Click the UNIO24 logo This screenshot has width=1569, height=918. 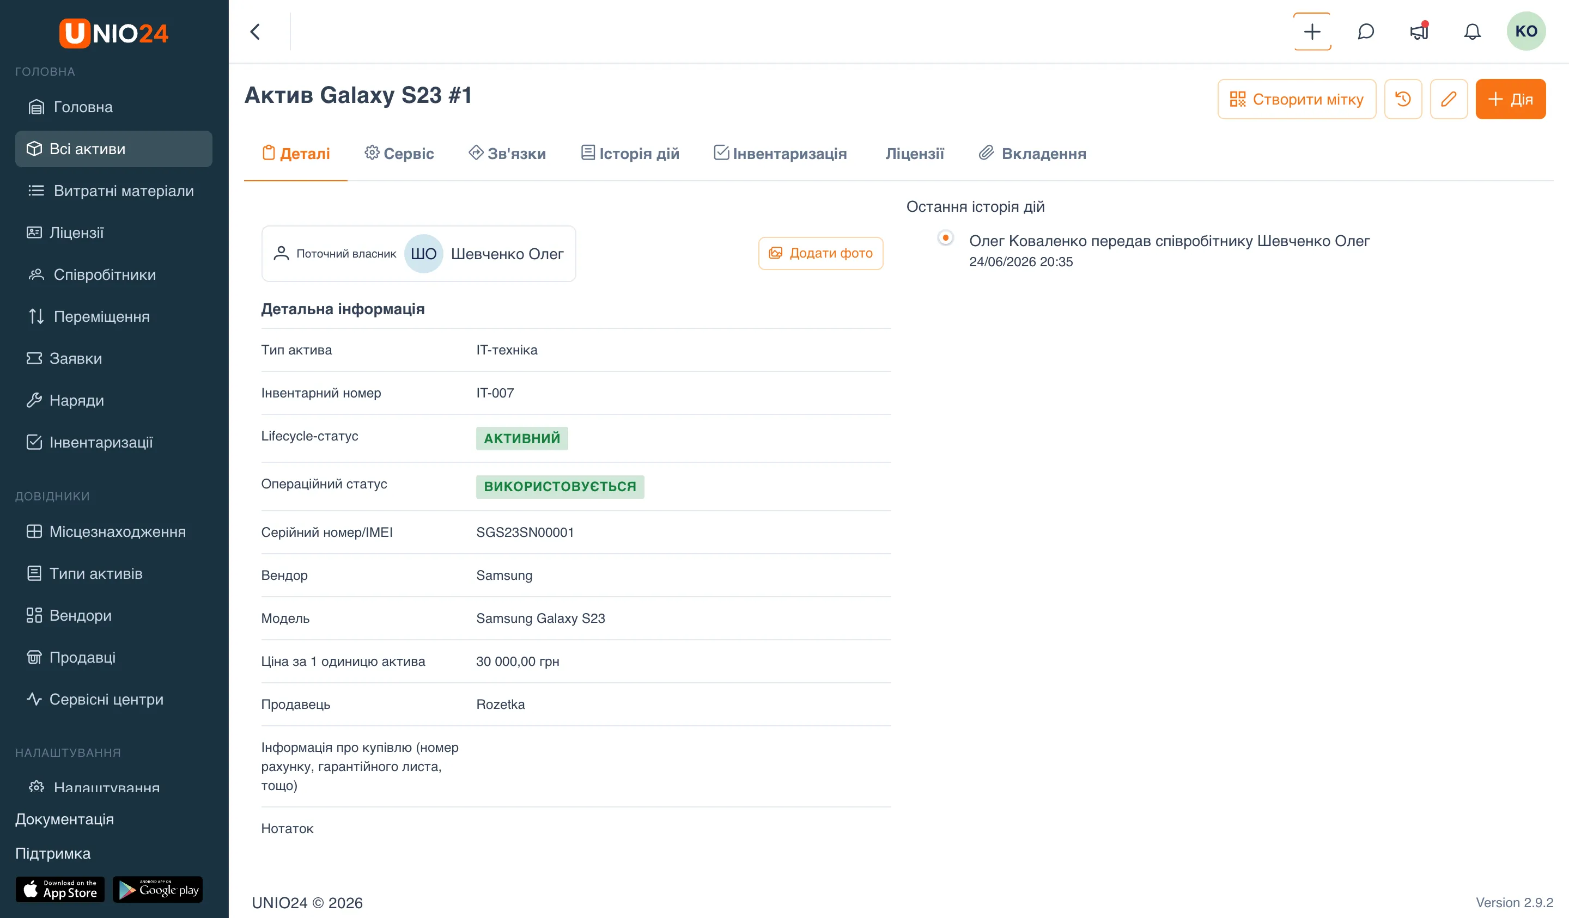click(114, 33)
